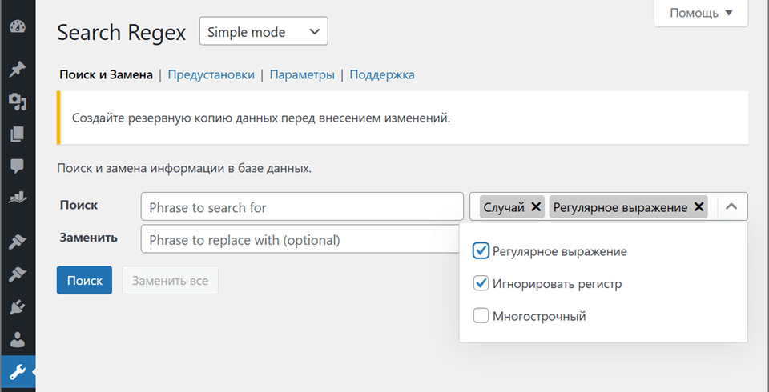Expand the Помощь help panel
769x392 pixels.
(701, 13)
